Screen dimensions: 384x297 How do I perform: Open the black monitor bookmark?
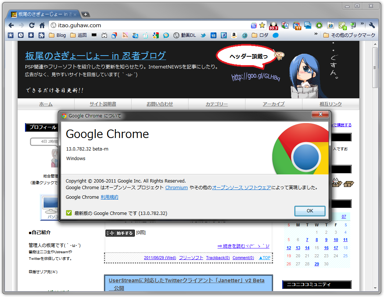94,35
